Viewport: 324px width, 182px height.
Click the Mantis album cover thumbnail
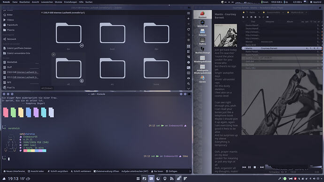tap(225, 35)
